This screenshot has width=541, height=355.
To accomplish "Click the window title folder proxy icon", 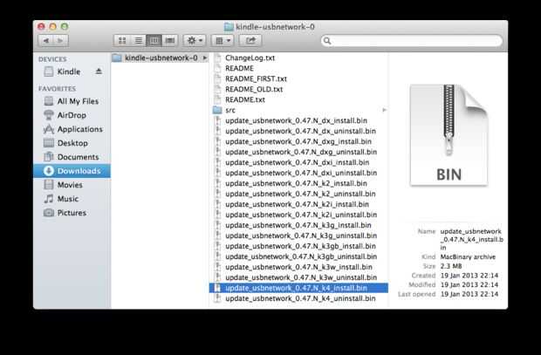I will point(229,26).
